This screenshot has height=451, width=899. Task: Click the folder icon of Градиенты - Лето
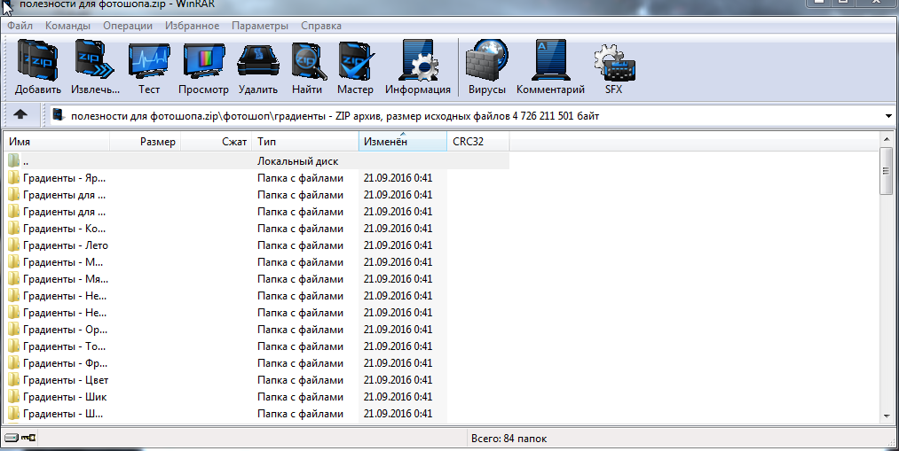coord(14,245)
